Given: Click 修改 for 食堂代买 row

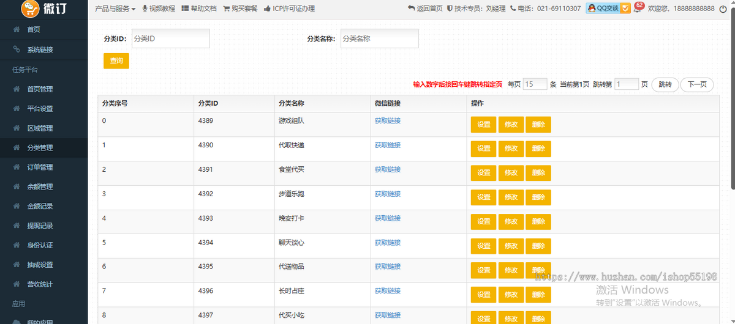Looking at the screenshot, I should point(511,173).
